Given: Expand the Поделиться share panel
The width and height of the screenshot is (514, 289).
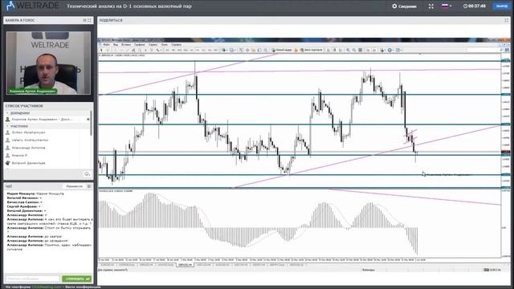Looking at the screenshot, I should click(506, 20).
